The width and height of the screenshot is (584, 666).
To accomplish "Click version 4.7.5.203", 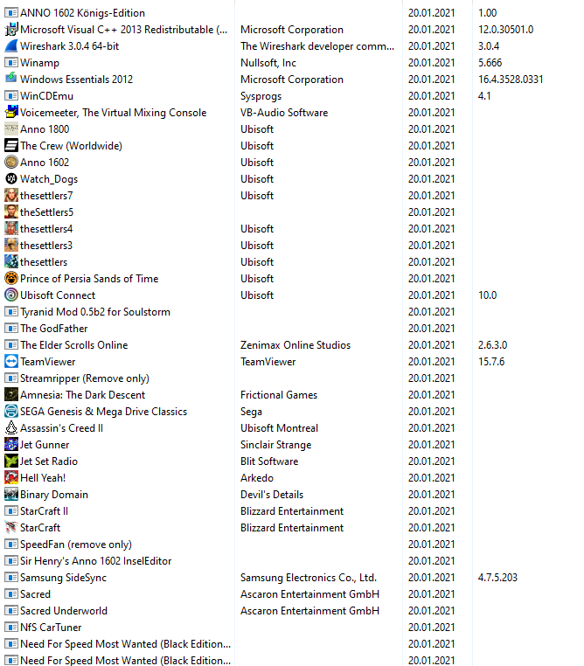I will tap(497, 577).
